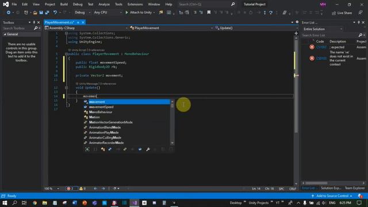
Task: Select 'Motion' in the IntelliSense list
Action: tap(127, 117)
